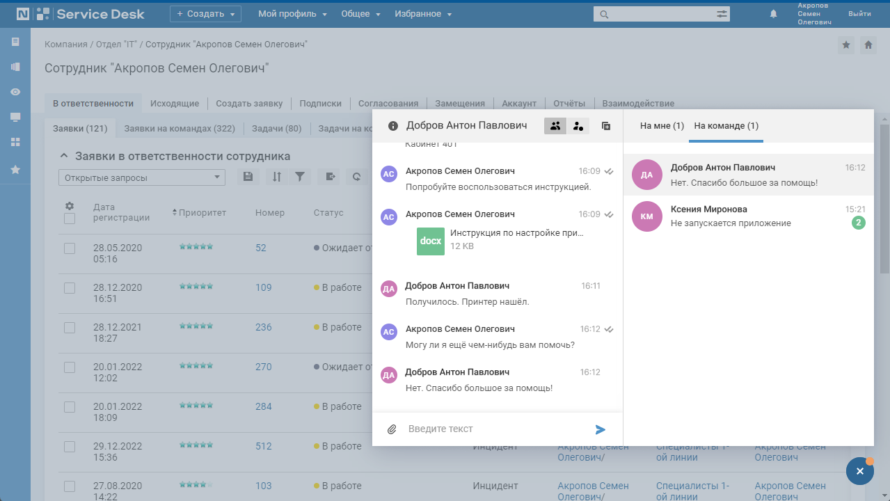Open the grid tiles icon in sidebar
Image resolution: width=890 pixels, height=501 pixels.
15,142
